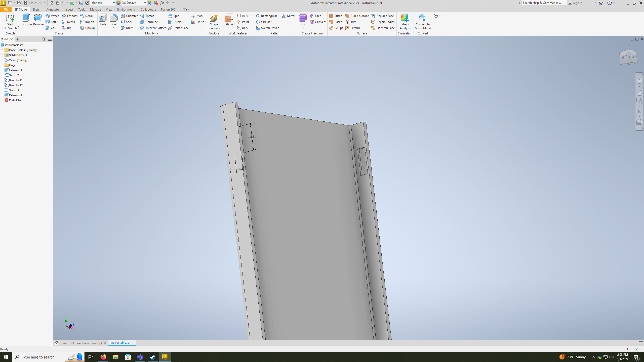
Task: Select the Circular pattern tool
Action: (x=264, y=22)
